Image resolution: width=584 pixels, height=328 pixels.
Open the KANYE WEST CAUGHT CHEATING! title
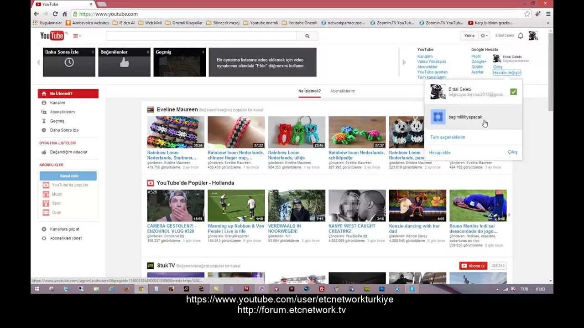[352, 228]
